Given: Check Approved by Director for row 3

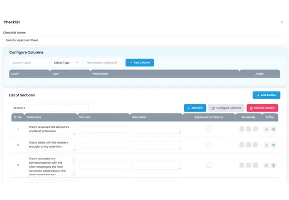Looking at the screenshot, I should click(x=209, y=165).
